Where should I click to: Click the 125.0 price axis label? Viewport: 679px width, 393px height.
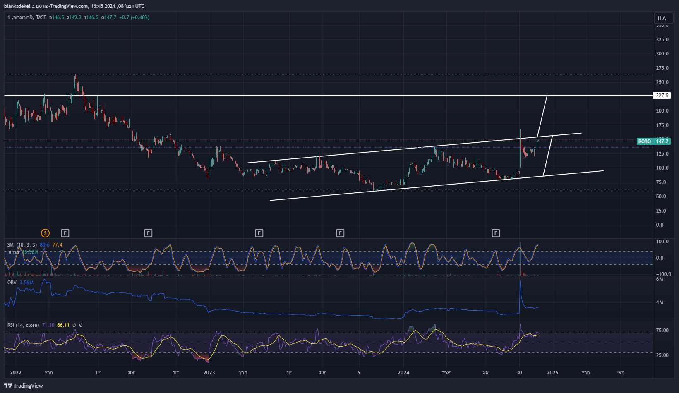click(x=662, y=154)
